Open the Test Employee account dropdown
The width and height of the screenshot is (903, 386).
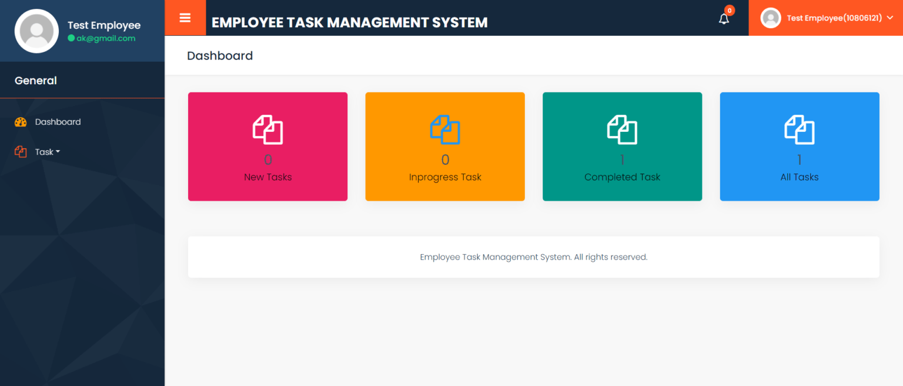834,18
